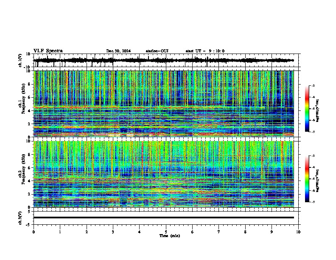Click the ch.2 "Frequency (kHz)" axis label
The image size is (336, 260).
(x=23, y=169)
